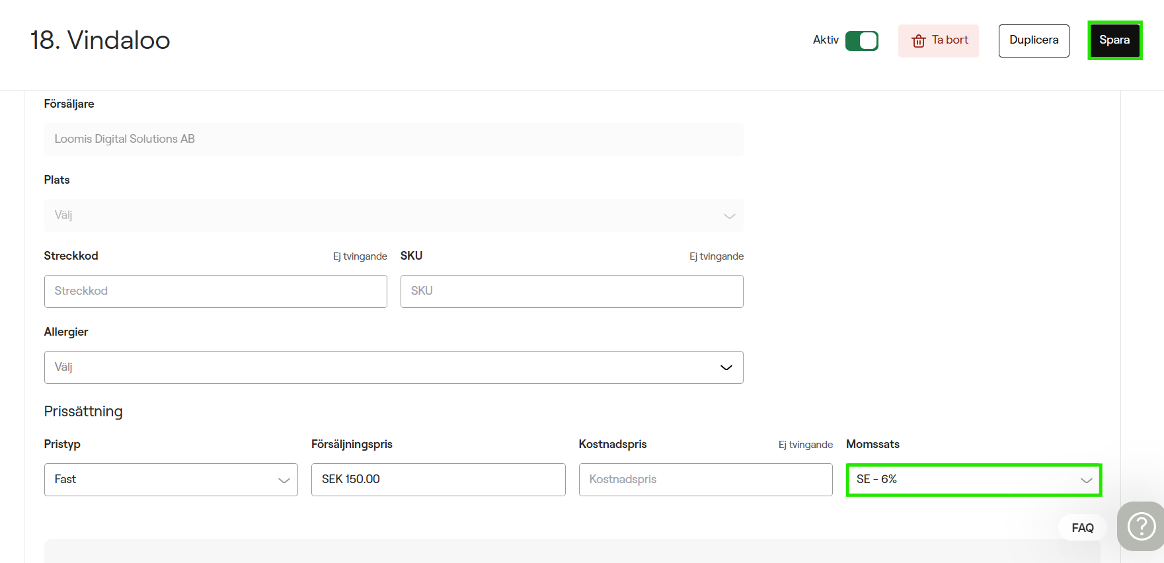Click the chevron arrow in Momssats dropdown

pos(1086,480)
